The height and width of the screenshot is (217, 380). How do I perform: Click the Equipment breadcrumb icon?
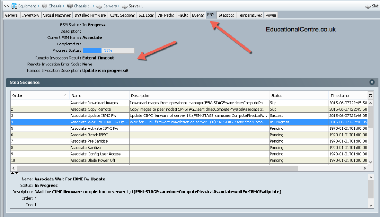(x=14, y=6)
